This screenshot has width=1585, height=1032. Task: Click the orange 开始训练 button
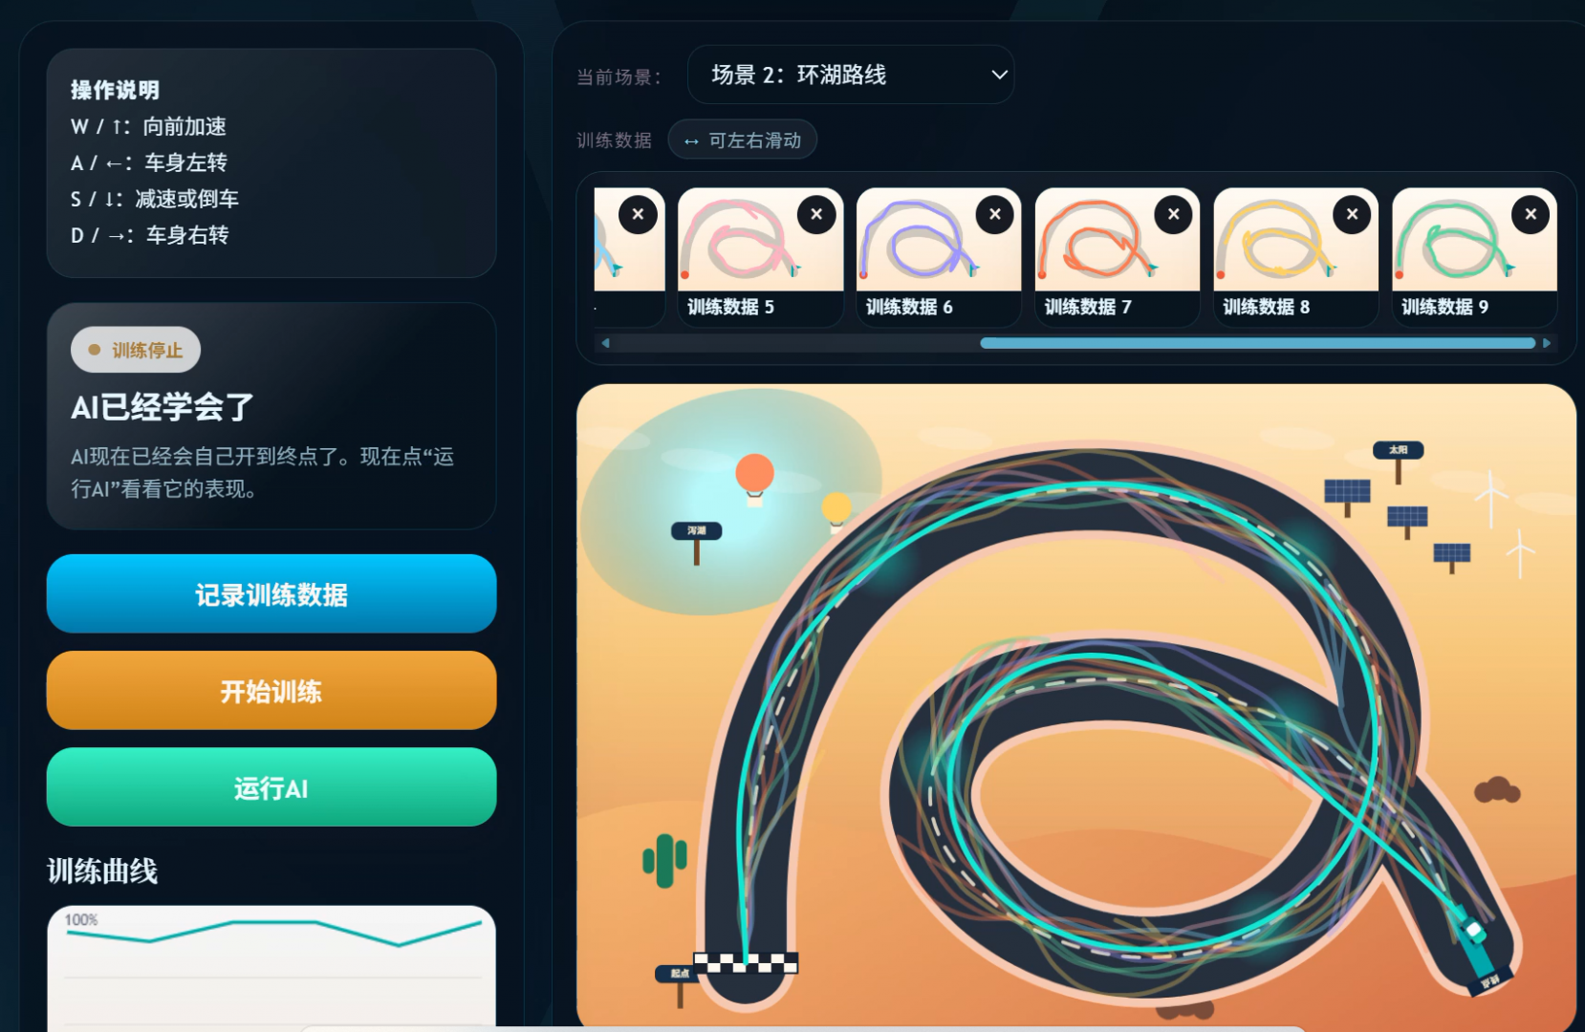point(271,690)
